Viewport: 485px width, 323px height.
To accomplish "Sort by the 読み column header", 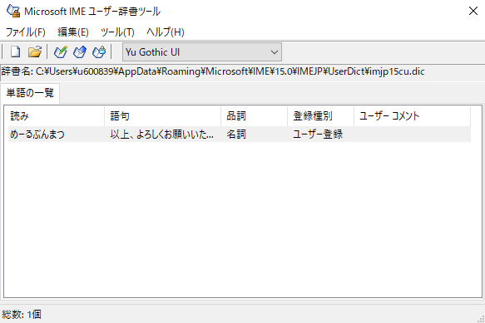I will [57, 116].
